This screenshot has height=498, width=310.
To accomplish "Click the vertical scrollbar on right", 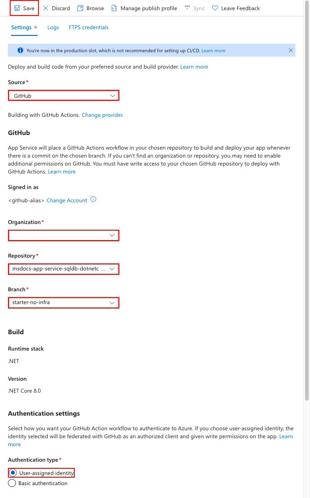I will (306, 203).
